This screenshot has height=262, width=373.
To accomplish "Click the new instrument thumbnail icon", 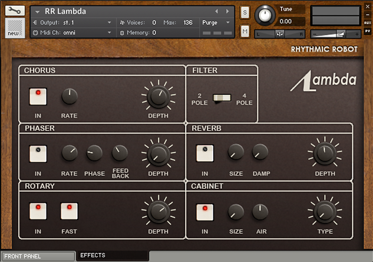I will 15,28.
